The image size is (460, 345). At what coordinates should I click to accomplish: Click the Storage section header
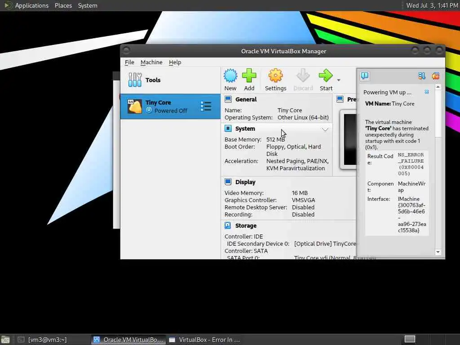point(246,226)
